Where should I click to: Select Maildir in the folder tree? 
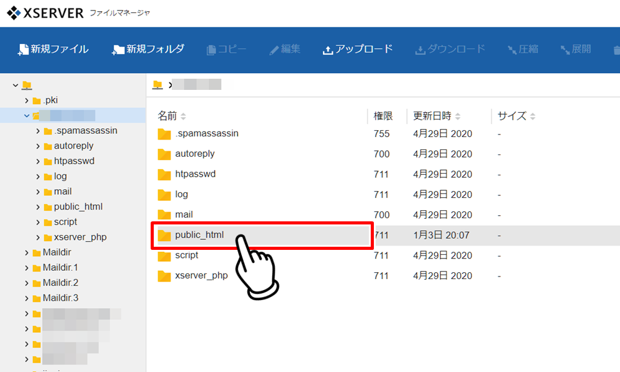[57, 252]
